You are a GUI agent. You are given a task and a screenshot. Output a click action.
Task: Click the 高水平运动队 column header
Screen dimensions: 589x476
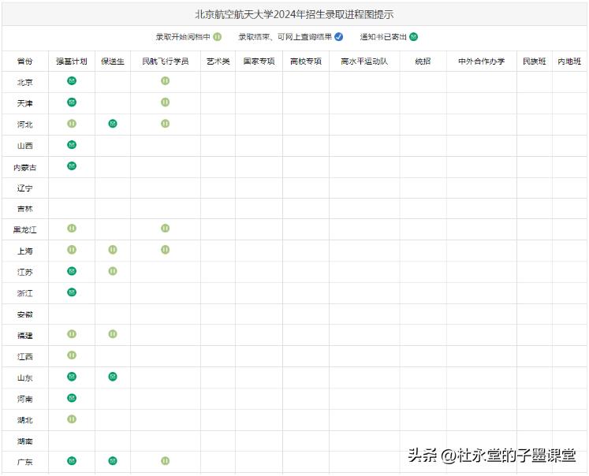[x=364, y=61]
